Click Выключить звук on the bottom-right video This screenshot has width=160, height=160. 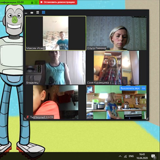click(x=130, y=88)
